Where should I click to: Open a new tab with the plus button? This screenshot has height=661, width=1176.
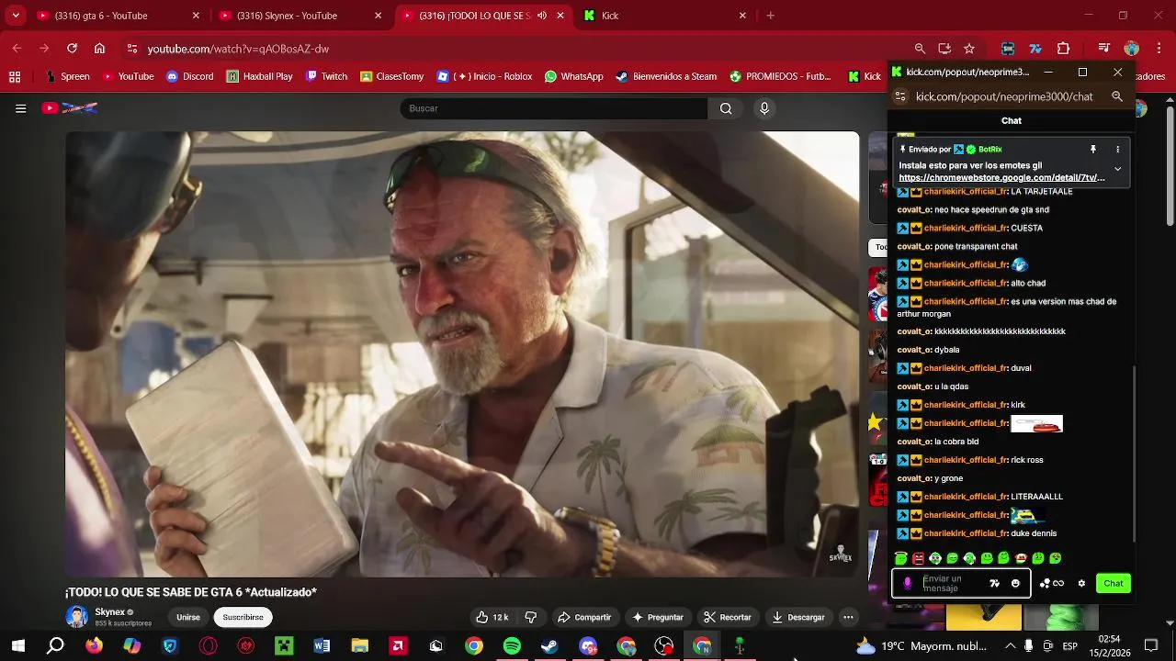tap(770, 16)
